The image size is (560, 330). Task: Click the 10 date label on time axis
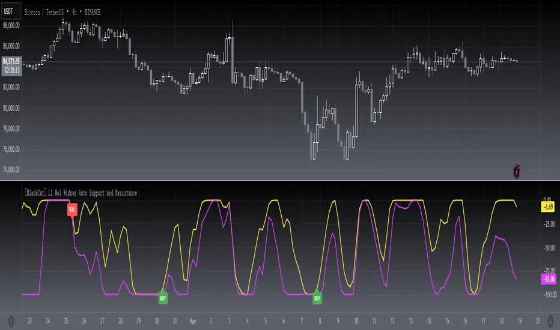click(x=356, y=320)
